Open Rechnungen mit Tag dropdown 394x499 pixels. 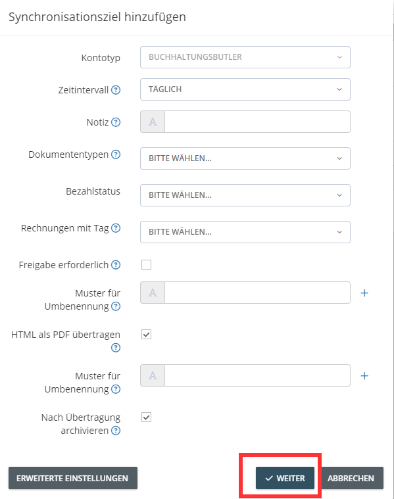tap(245, 232)
